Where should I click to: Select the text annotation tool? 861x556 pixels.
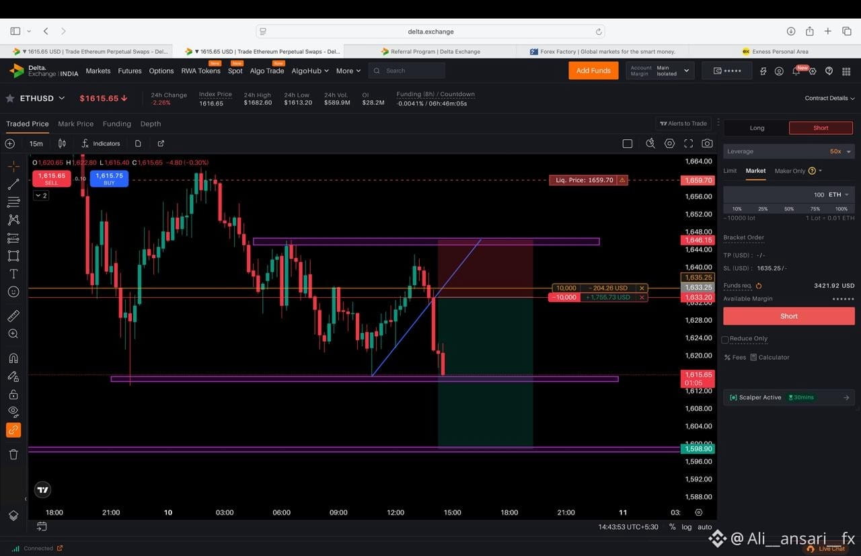(x=13, y=274)
